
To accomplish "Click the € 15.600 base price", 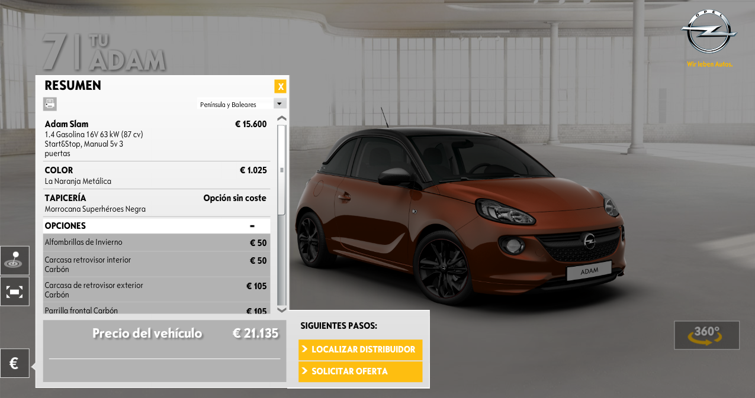I will pyautogui.click(x=250, y=124).
